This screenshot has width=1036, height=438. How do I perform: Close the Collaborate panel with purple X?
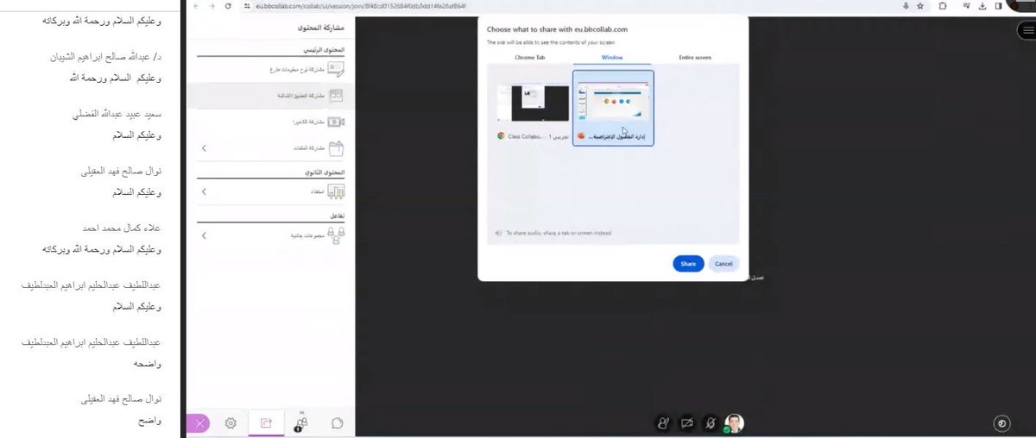coord(199,423)
